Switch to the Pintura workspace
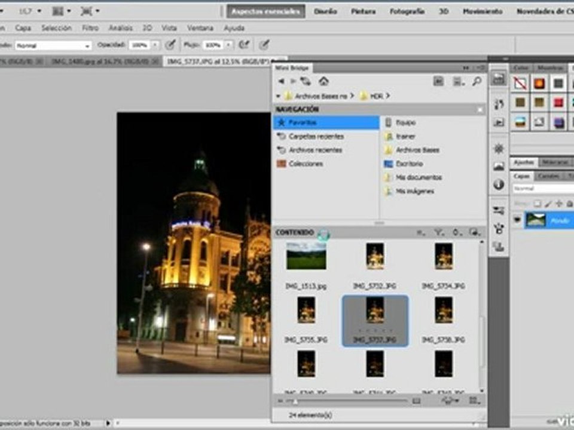Image resolution: width=574 pixels, height=430 pixels. click(x=363, y=11)
